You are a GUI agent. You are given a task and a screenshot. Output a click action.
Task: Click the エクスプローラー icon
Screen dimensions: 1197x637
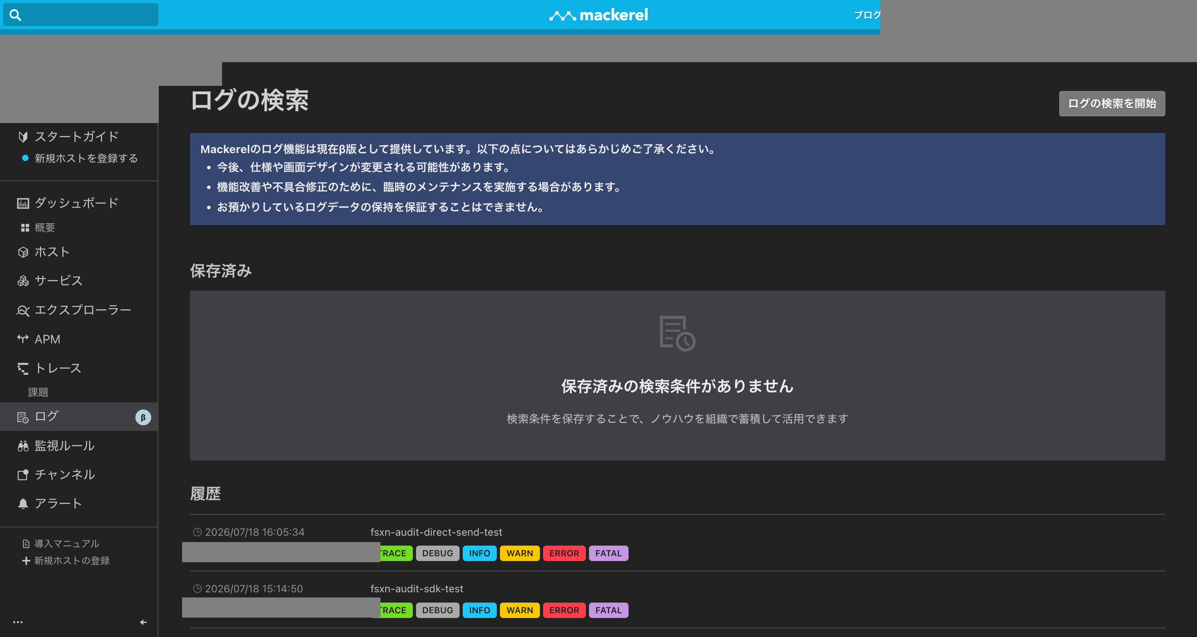point(23,310)
